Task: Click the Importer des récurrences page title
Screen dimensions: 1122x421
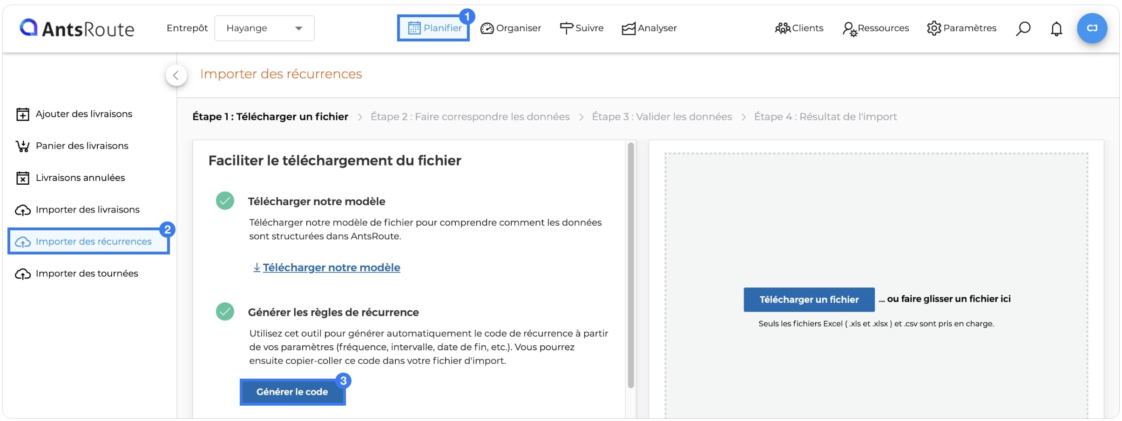Action: 281,74
